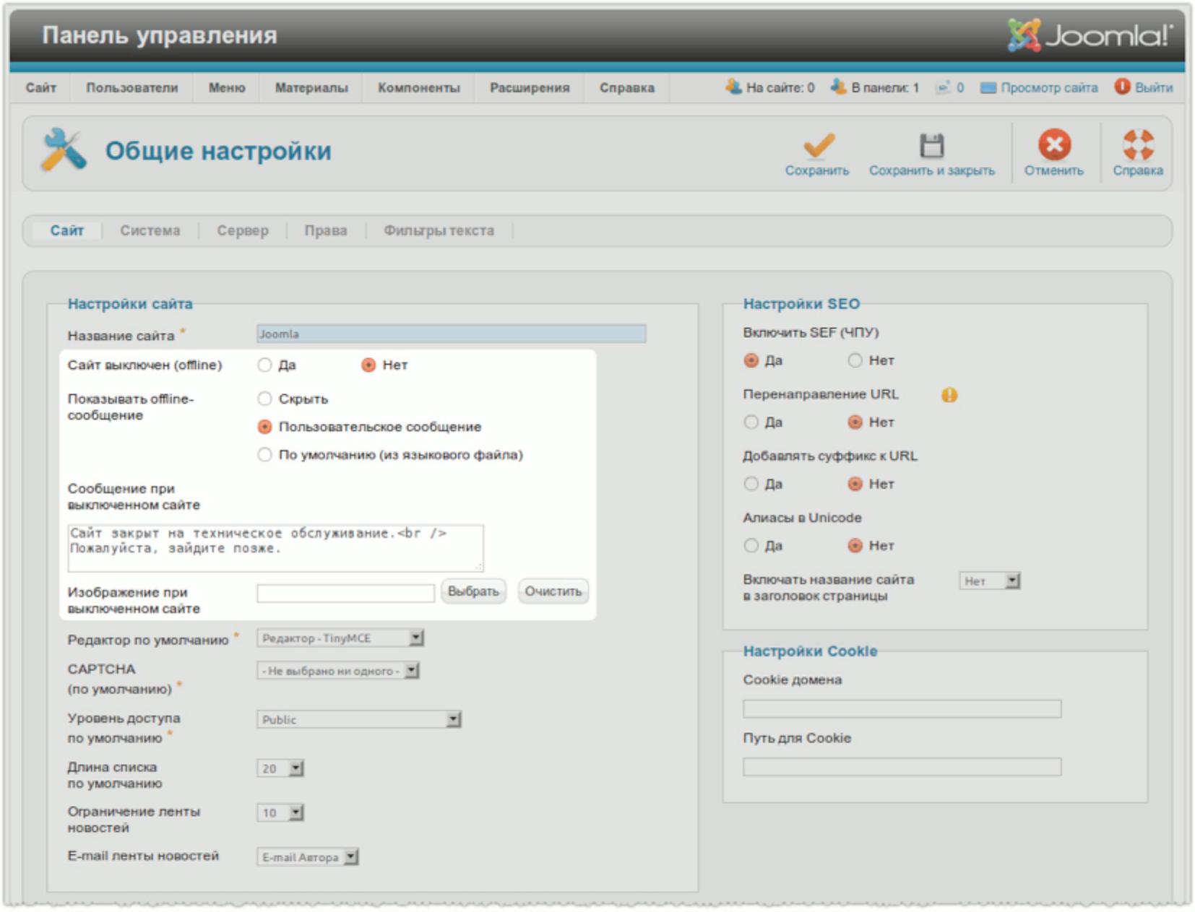Click the Save checkmark icon
The height and width of the screenshot is (912, 1195).
pyautogui.click(x=818, y=145)
